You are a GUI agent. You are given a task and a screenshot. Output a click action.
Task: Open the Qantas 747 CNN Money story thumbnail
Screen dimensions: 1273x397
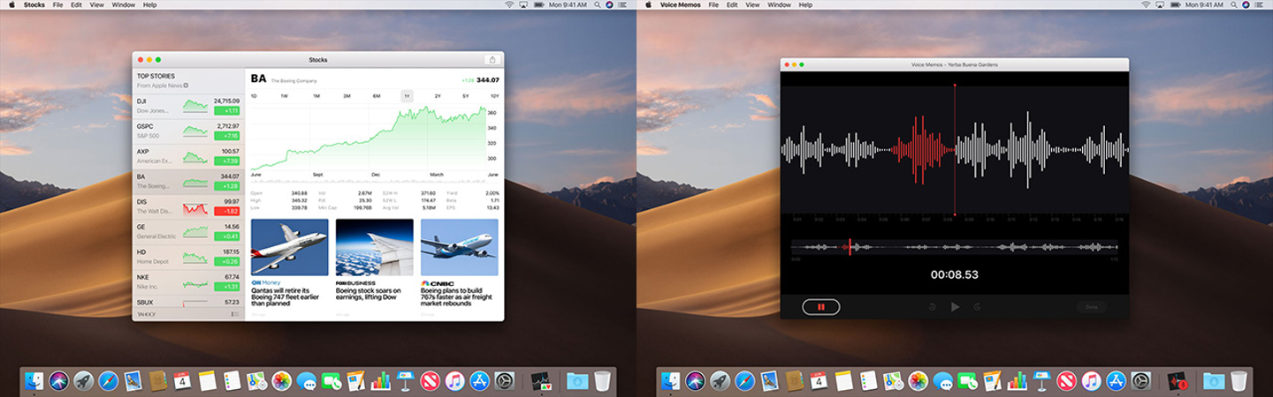point(289,247)
